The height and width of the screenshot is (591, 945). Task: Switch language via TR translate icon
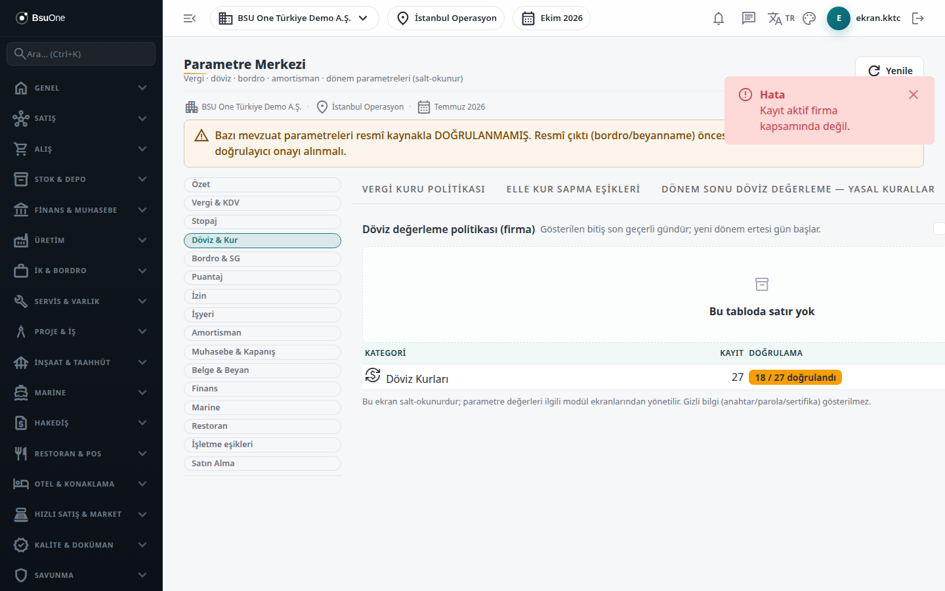tap(781, 18)
